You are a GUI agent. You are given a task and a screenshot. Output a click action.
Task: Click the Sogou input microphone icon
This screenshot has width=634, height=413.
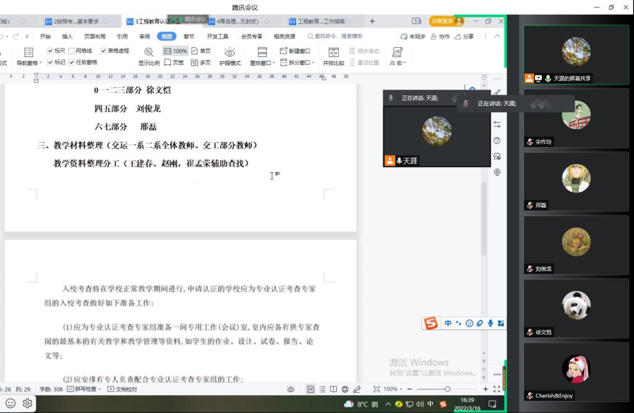(490, 323)
